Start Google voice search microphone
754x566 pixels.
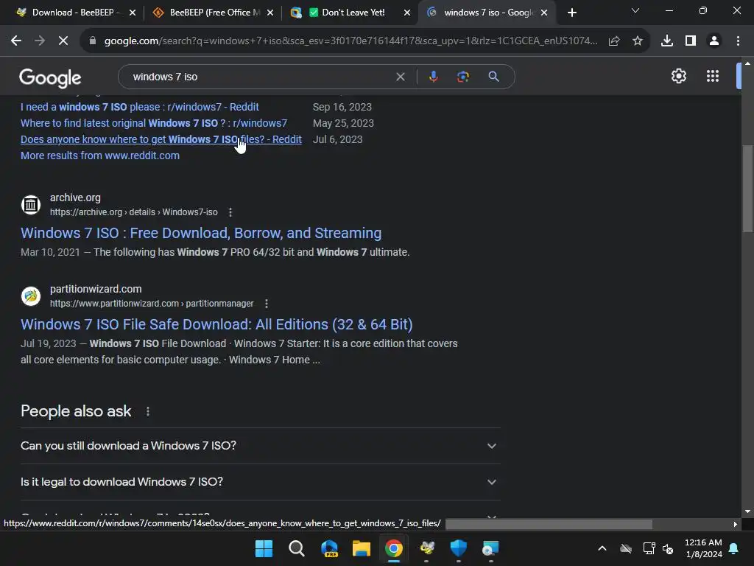coord(433,77)
